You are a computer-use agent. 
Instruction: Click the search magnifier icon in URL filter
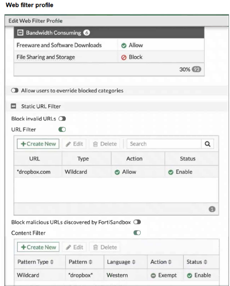(x=208, y=144)
